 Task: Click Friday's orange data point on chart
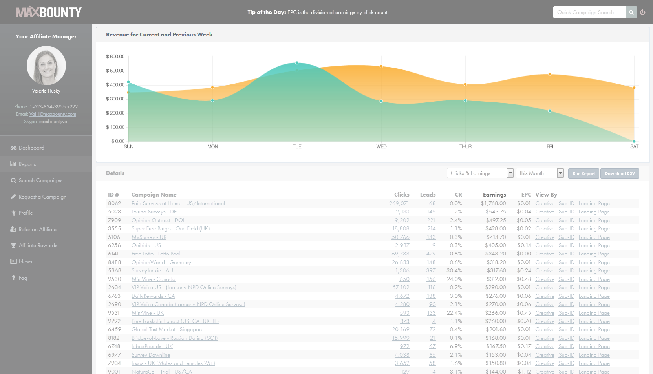click(550, 74)
